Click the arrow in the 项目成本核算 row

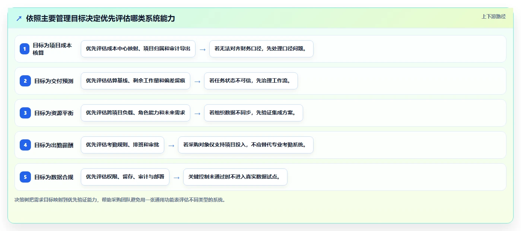click(x=202, y=49)
